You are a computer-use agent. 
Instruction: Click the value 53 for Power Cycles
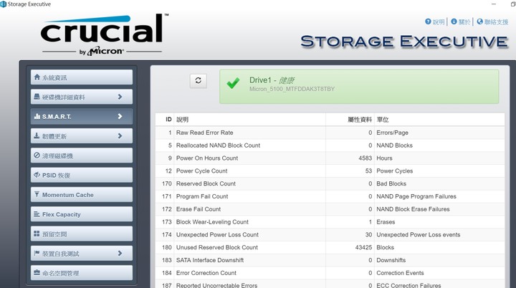coord(368,171)
